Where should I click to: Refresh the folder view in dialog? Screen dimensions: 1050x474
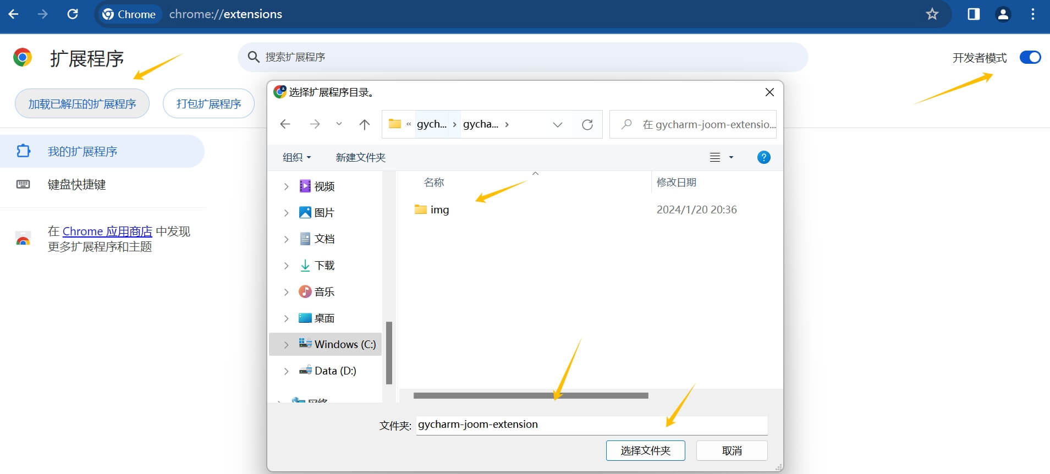tap(587, 124)
